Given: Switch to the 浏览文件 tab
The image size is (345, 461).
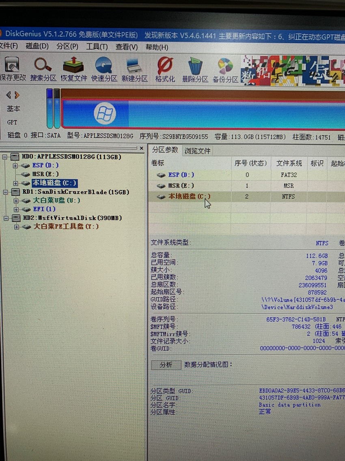Looking at the screenshot, I should coord(197,151).
